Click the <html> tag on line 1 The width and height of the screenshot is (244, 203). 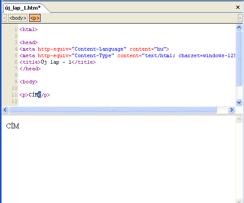pyautogui.click(x=29, y=29)
